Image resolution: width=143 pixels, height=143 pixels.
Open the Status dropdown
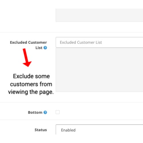coord(99,130)
